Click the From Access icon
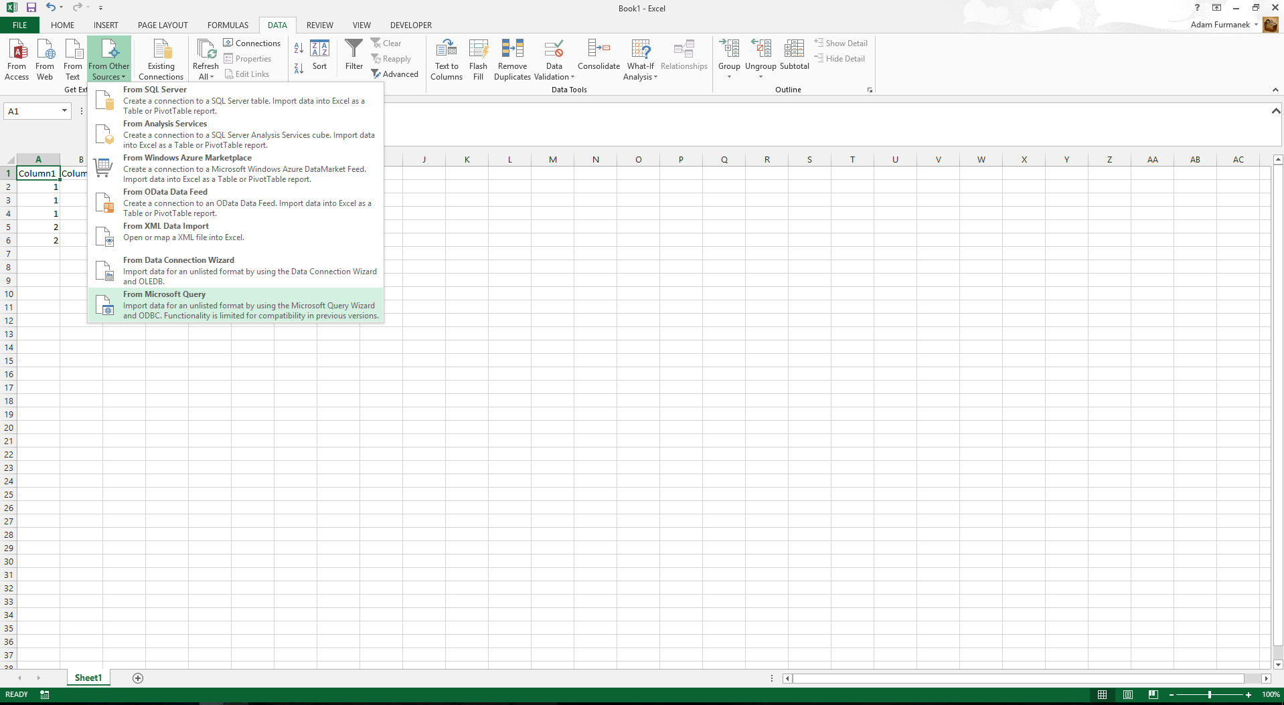The image size is (1284, 705). coord(17,59)
